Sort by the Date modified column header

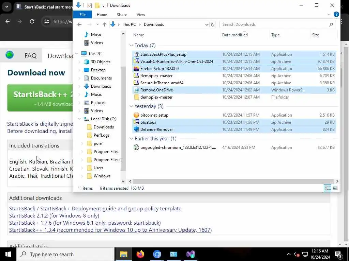[x=235, y=35]
